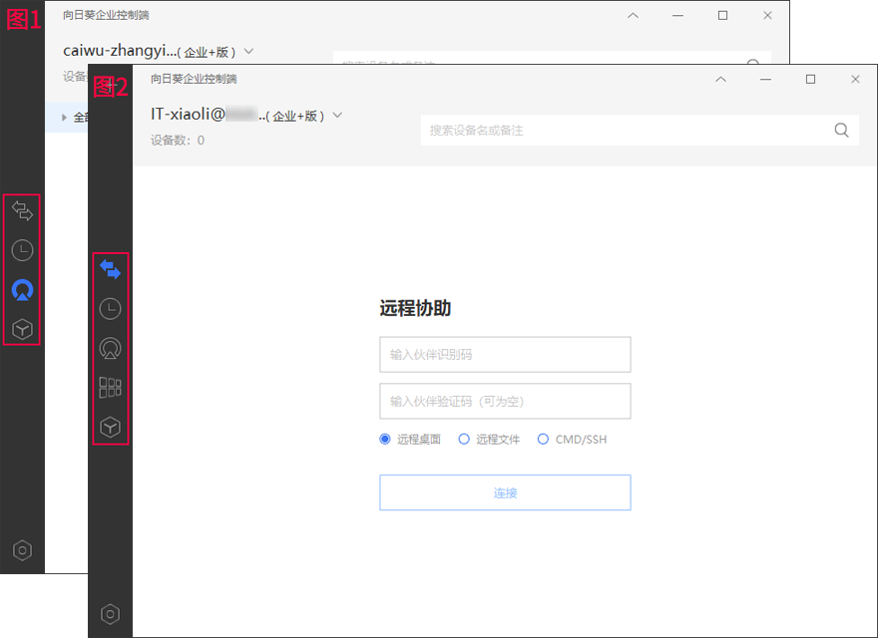Focus the 输入伙伴验证码 input field
The height and width of the screenshot is (638, 878).
coord(505,401)
